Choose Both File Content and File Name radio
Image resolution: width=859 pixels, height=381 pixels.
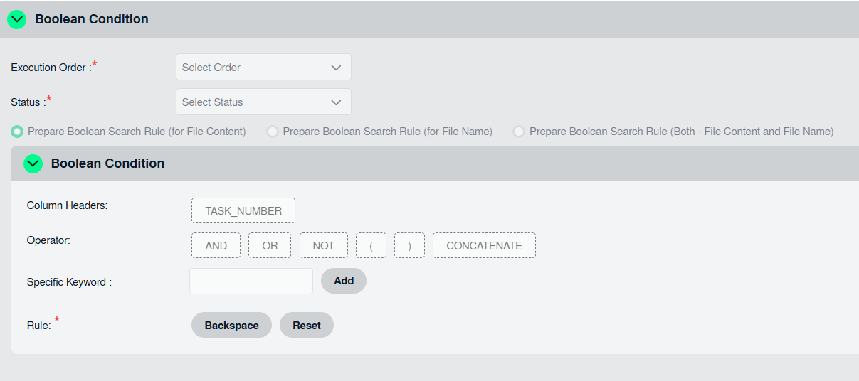click(x=519, y=132)
